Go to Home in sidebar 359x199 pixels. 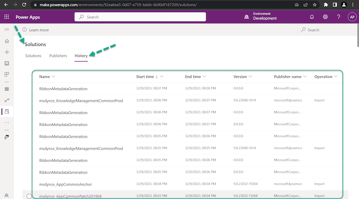(x=7, y=41)
